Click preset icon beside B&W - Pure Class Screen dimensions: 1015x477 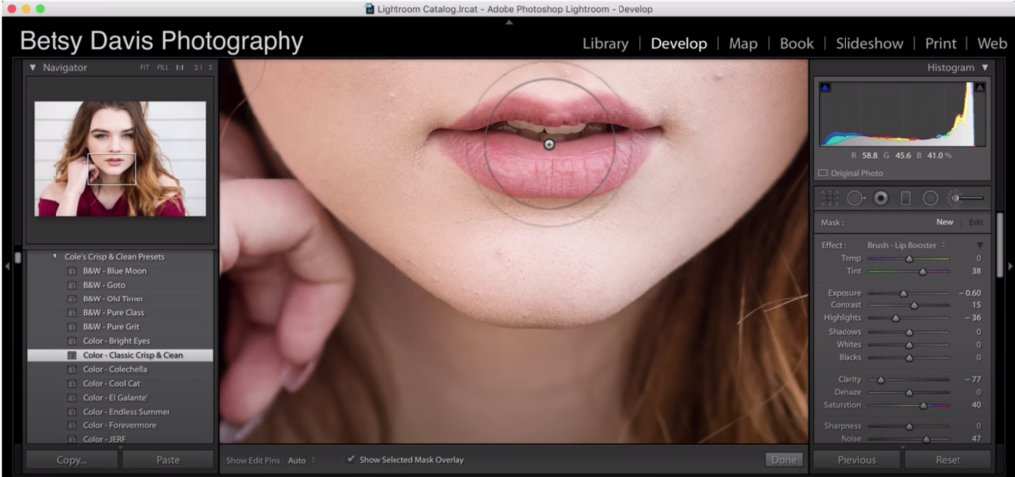tap(72, 313)
